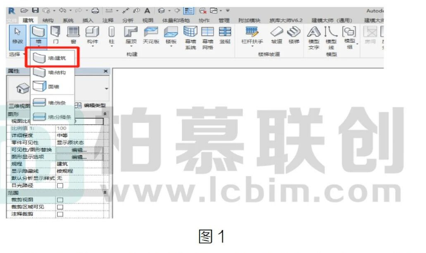Select the 天花板 (Ceiling) tool
Image resolution: width=426 pixels, height=253 pixels.
(x=151, y=35)
